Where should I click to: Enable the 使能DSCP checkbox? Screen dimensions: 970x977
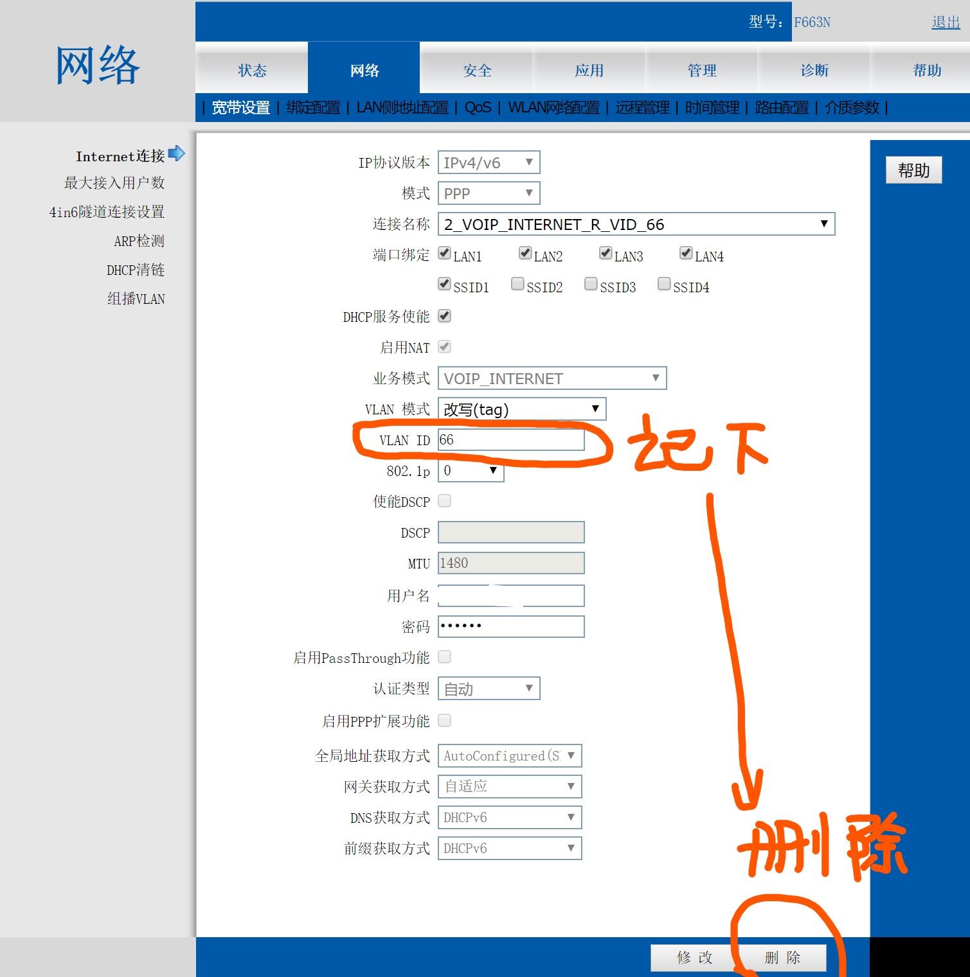[x=444, y=500]
